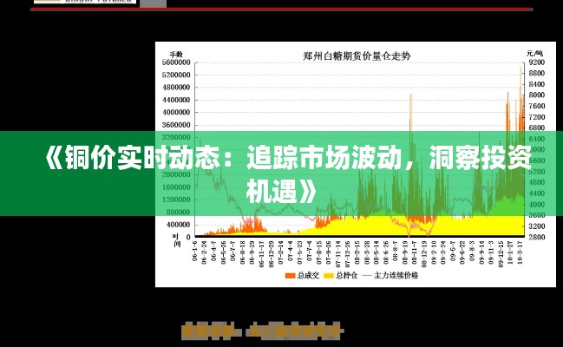
Task: Click the 9200 right axis value
Action: (x=537, y=62)
